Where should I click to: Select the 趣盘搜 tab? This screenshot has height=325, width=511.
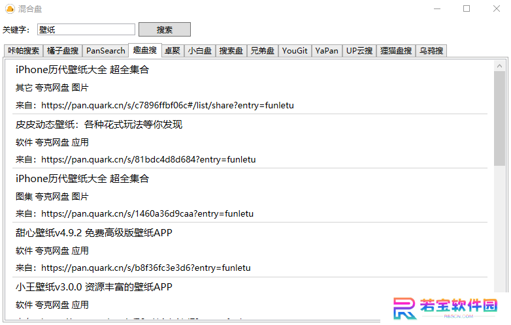[x=145, y=50]
